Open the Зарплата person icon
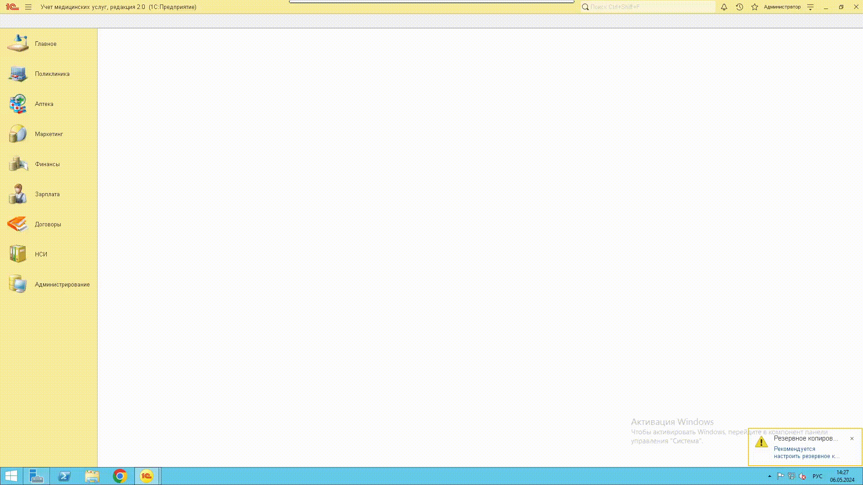 (18, 194)
